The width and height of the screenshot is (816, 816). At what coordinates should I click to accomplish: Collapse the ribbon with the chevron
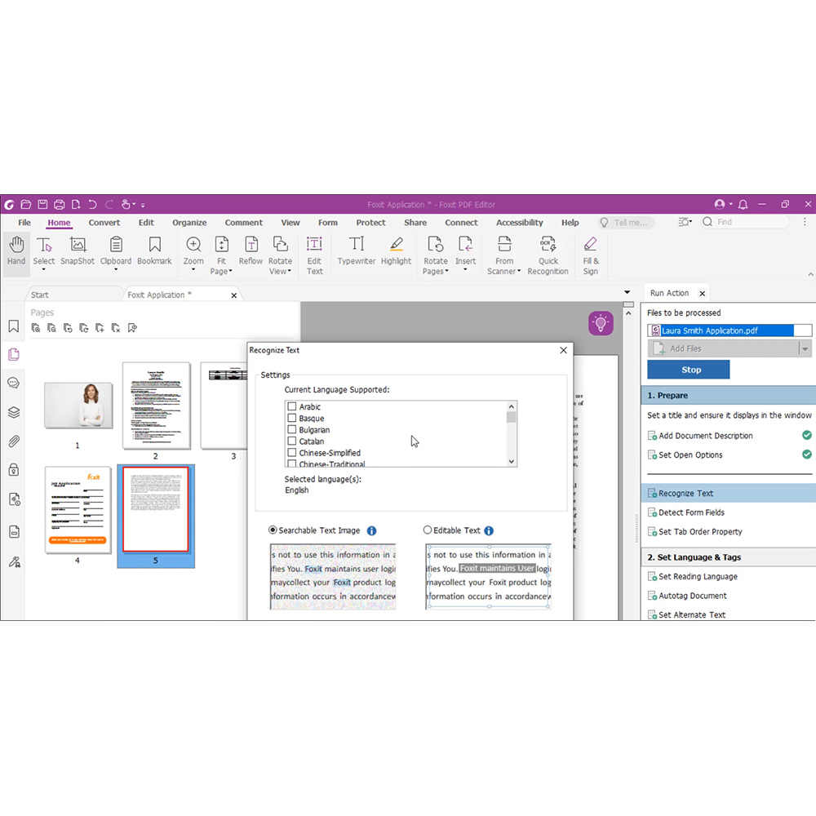click(810, 273)
